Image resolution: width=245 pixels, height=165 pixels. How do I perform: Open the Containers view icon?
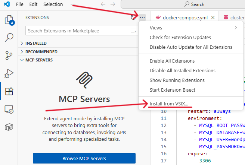click(9, 127)
